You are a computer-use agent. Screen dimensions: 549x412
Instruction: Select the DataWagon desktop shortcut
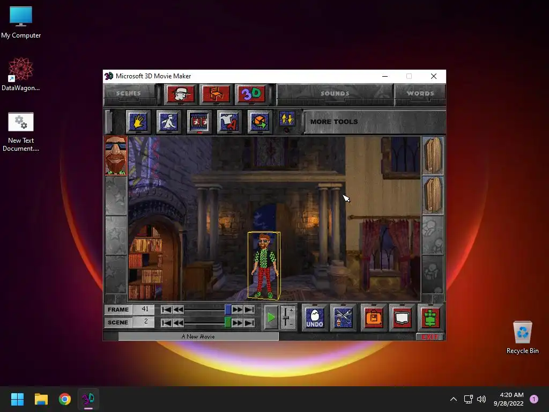(x=21, y=74)
